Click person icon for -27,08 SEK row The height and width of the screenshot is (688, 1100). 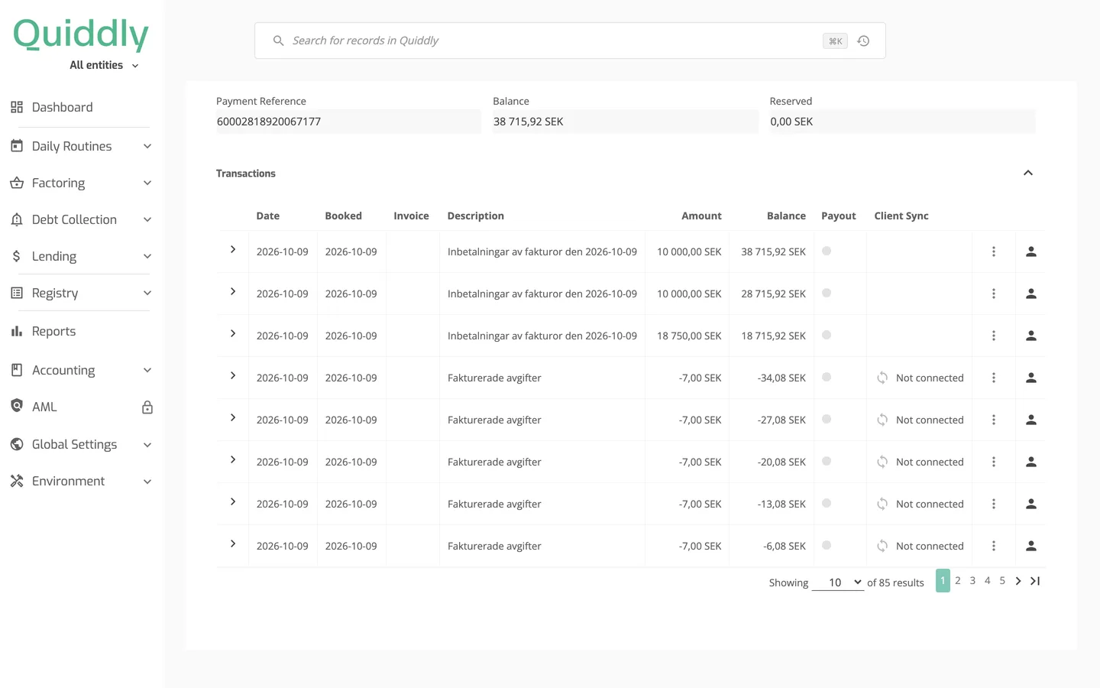[1031, 420]
